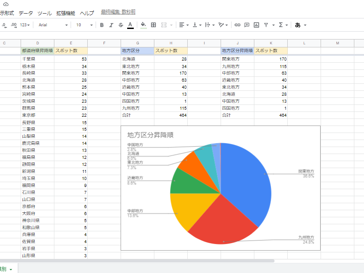Select column G header
364x273 pixels.
point(138,43)
